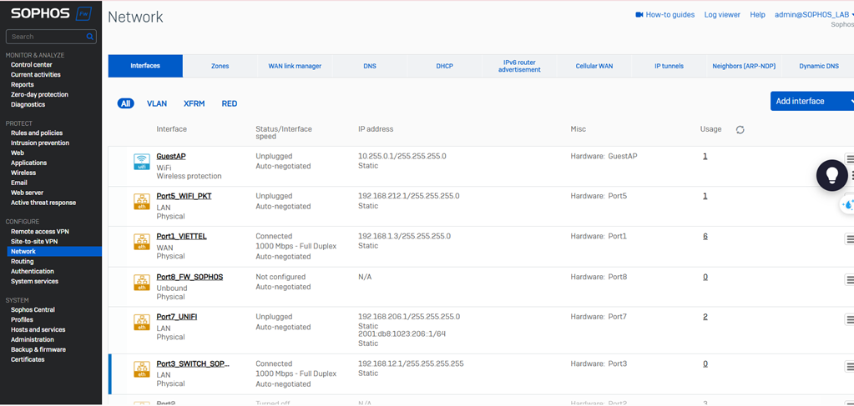Show only RED interfaces
The image size is (854, 406).
pyautogui.click(x=229, y=103)
